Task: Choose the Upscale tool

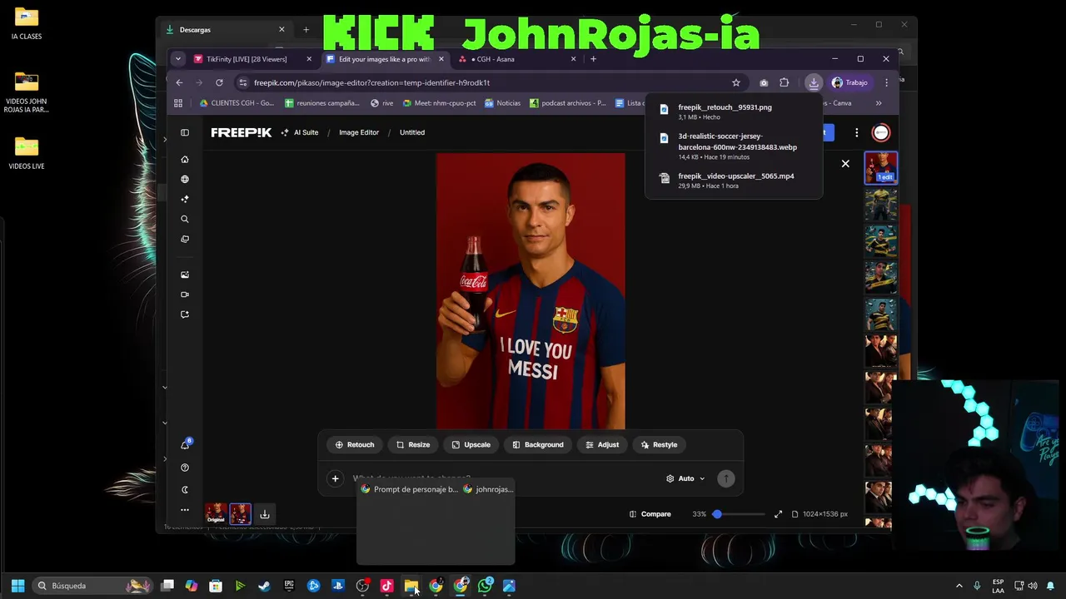Action: (471, 444)
